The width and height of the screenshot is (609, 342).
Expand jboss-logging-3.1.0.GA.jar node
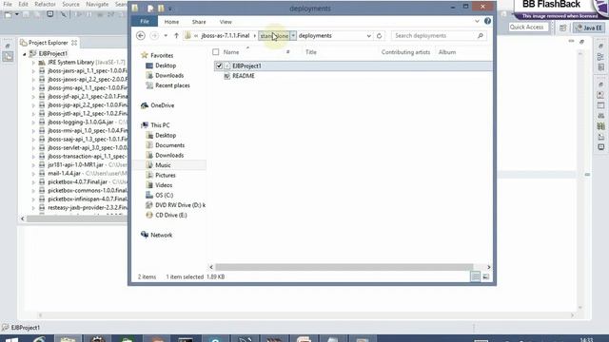point(33,123)
